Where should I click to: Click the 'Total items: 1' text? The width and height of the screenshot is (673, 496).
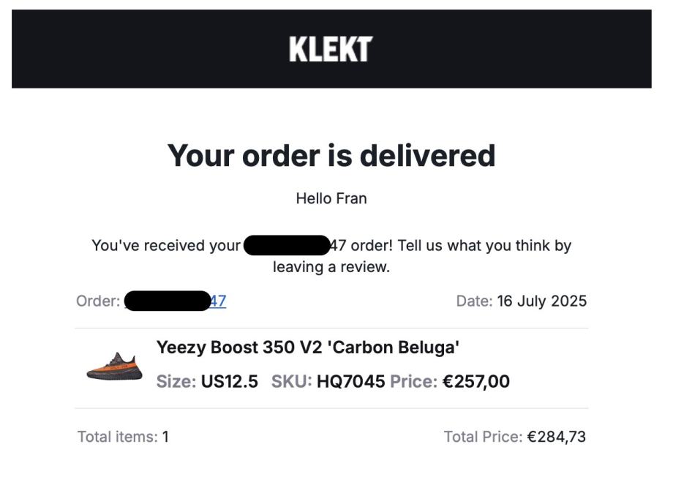123,437
